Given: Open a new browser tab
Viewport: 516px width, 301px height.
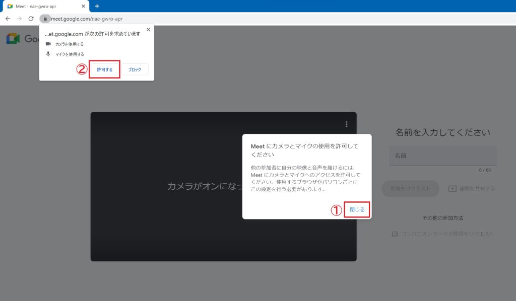Looking at the screenshot, I should pyautogui.click(x=97, y=6).
